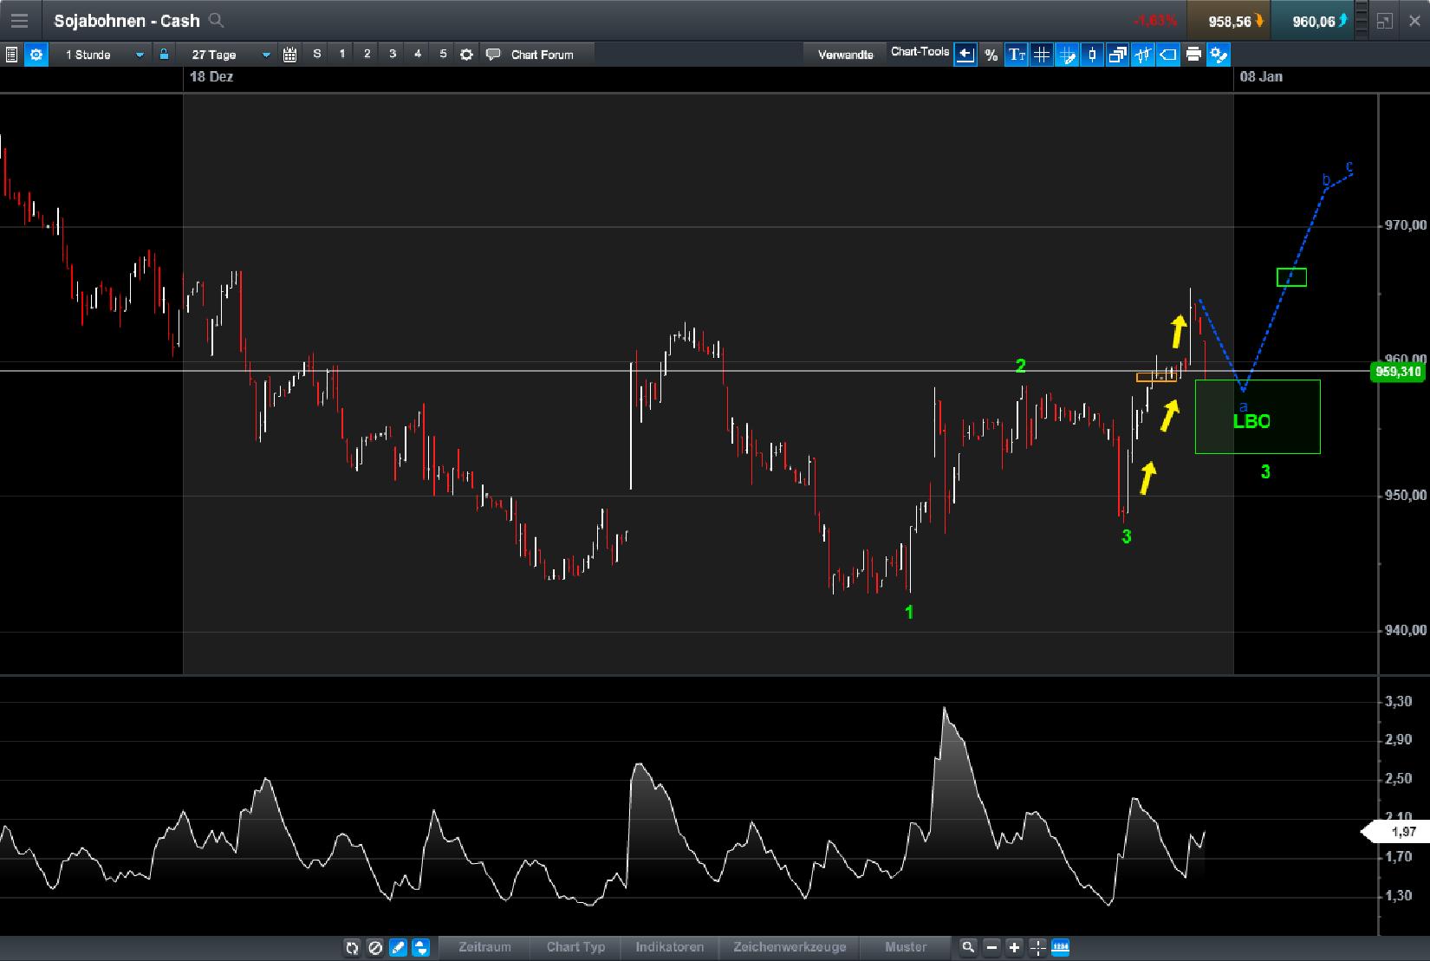This screenshot has width=1430, height=961.
Task: Toggle the grid display icon
Action: point(1041,55)
